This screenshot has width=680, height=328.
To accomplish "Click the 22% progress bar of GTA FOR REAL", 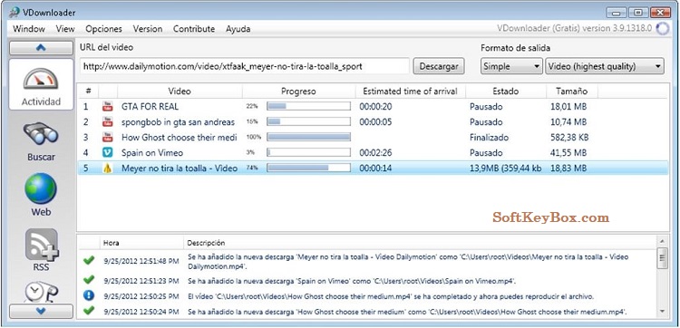I will click(x=308, y=106).
